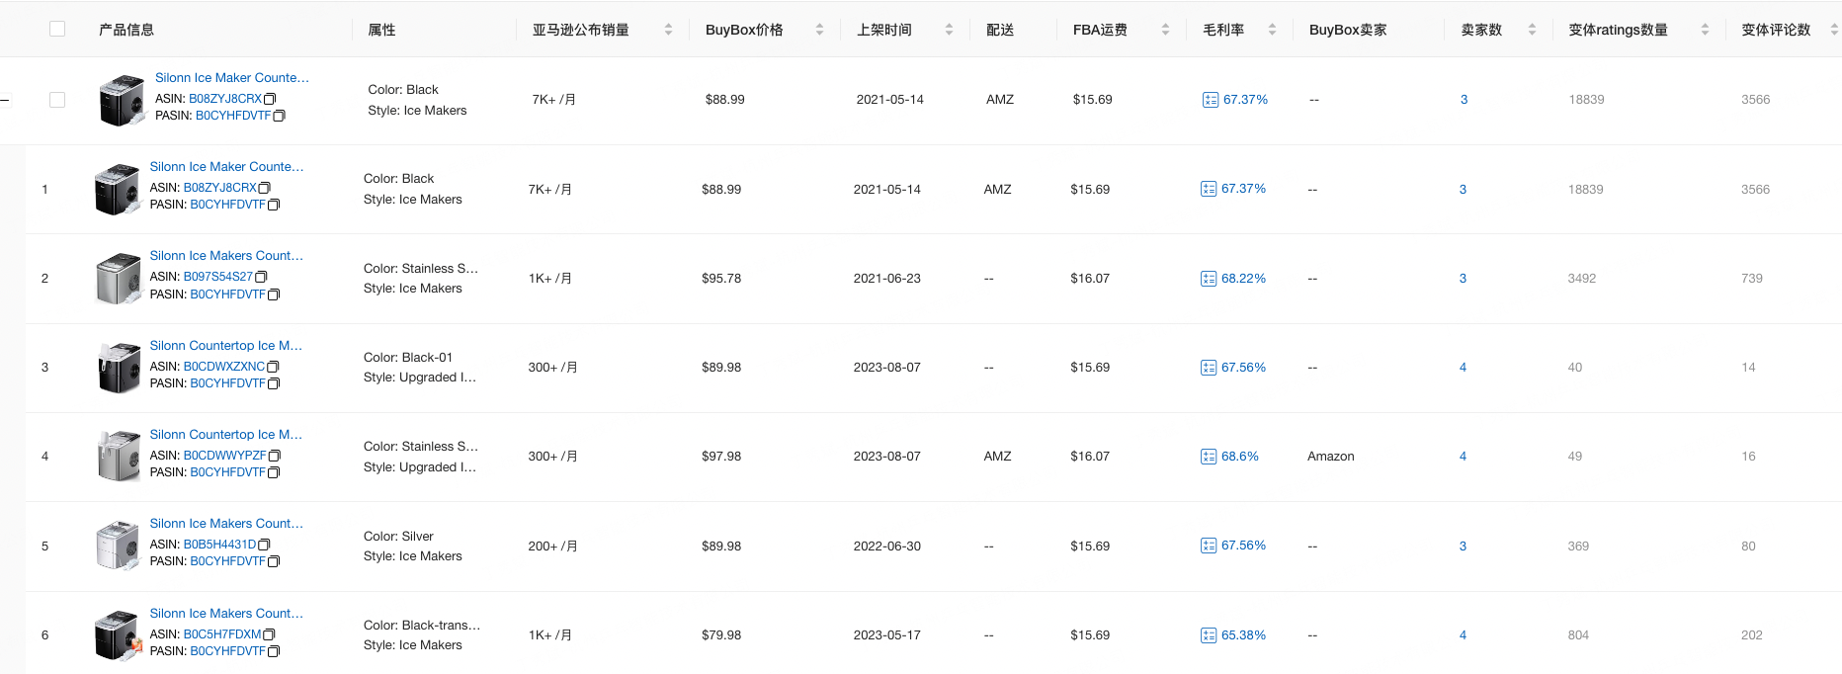Click the 配送 column header
This screenshot has width=1842, height=674.
coord(1000,30)
